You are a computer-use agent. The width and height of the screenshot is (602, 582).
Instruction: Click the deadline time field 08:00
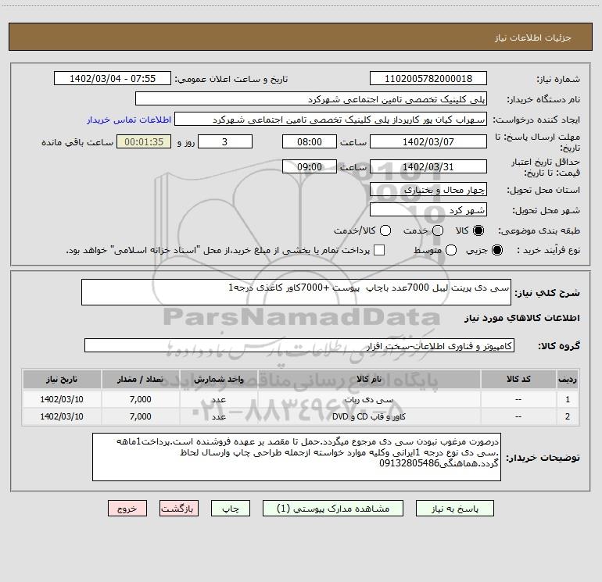(x=310, y=141)
